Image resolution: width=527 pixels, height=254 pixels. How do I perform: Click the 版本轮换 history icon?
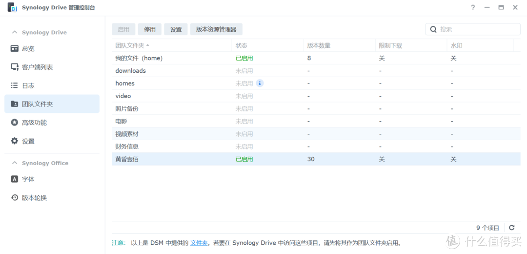[x=15, y=197]
